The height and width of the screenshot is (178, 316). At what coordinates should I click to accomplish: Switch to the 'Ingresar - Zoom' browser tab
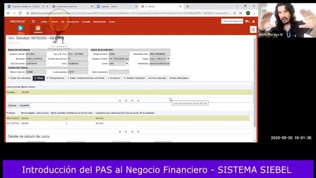117,6
